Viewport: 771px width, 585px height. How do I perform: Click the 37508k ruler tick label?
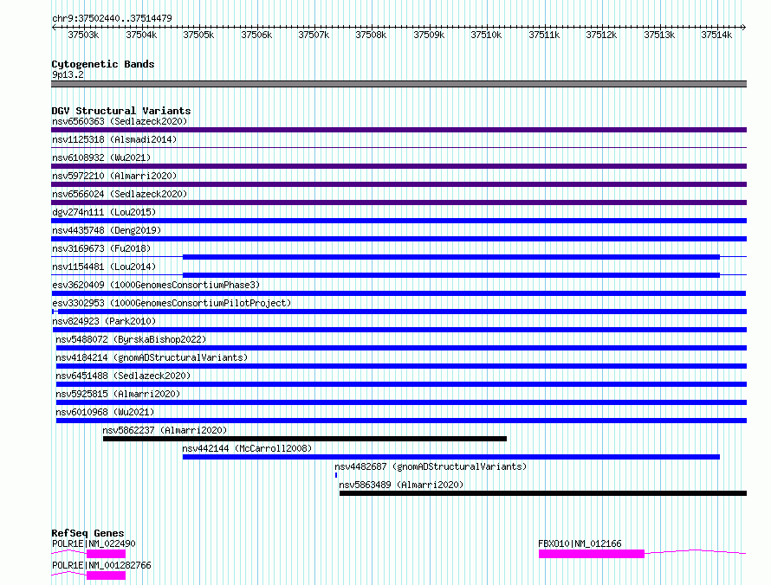coord(371,35)
